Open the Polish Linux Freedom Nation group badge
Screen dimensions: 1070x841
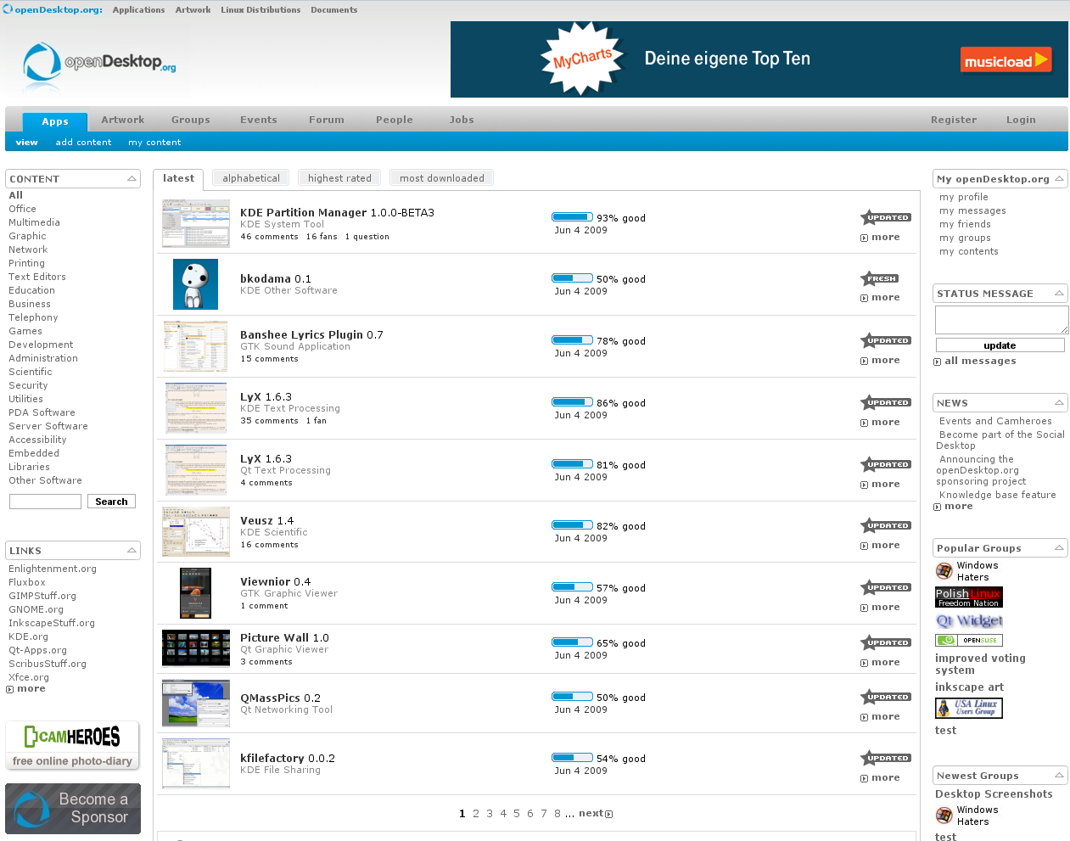969,597
